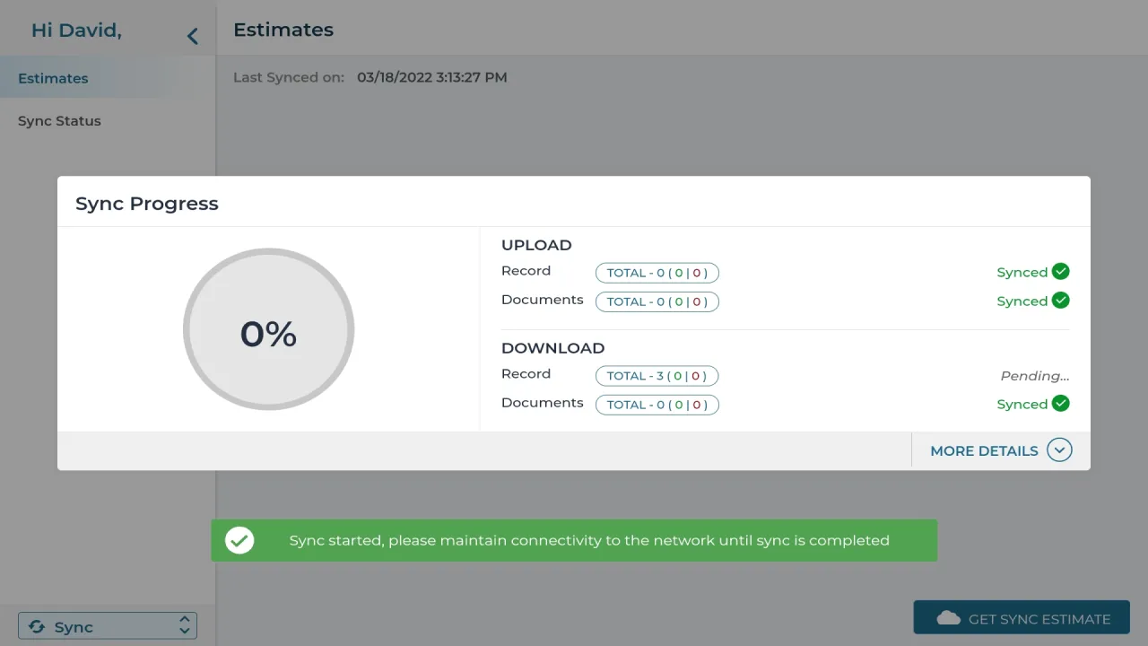
Task: Click the Pending... status for Download Record
Action: pos(1035,376)
